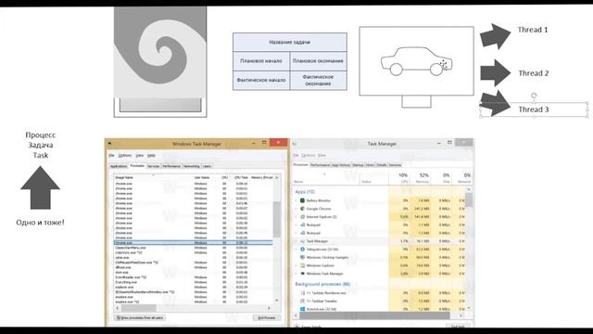Click the Background processes group heading
Screen dimensions: 593x334
click(x=322, y=284)
